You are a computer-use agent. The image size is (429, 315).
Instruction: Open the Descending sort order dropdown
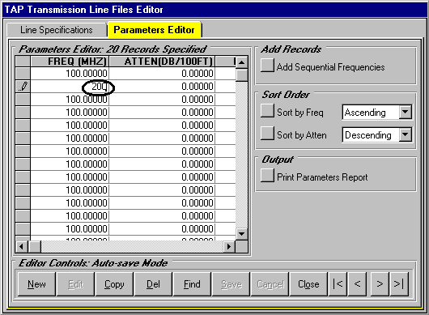click(x=406, y=134)
